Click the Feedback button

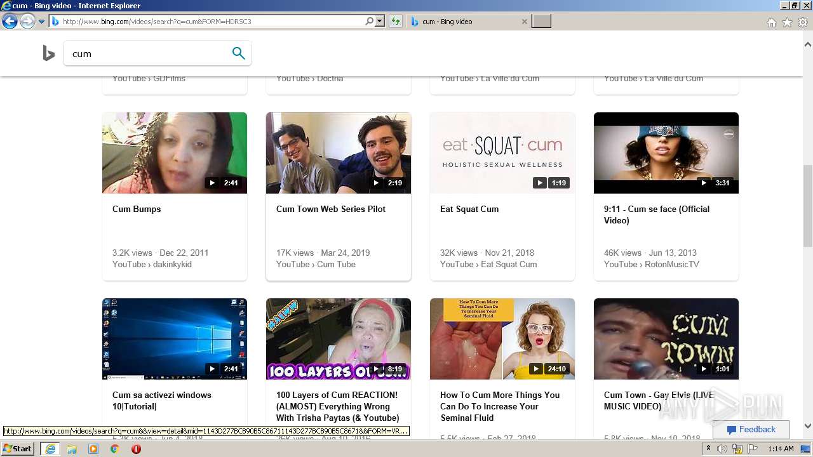pyautogui.click(x=751, y=430)
